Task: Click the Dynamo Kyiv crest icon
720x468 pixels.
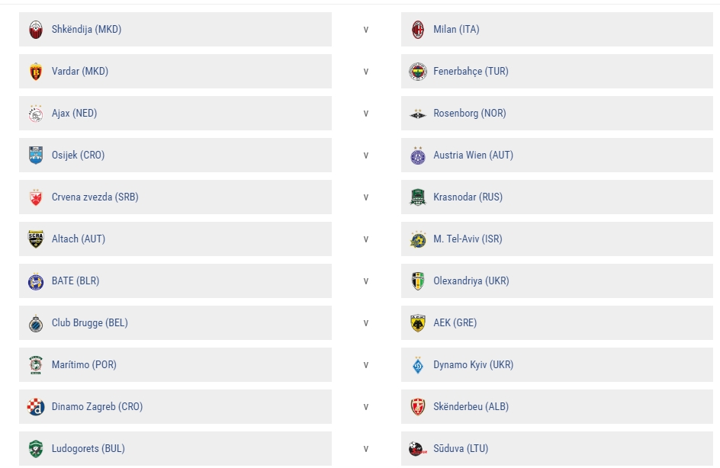Action: click(418, 365)
